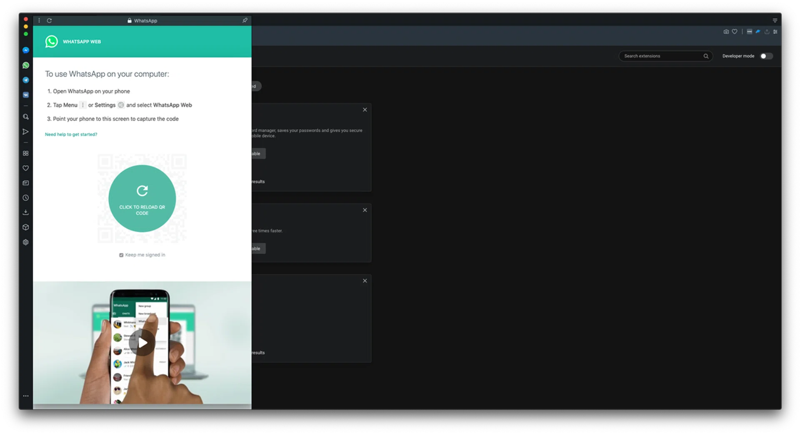Open the Easy Setup menu icon
This screenshot has width=800, height=434.
pos(775,32)
